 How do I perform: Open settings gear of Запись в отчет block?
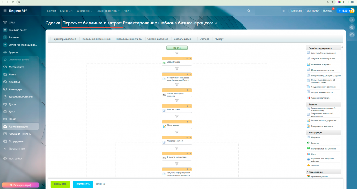pos(187,106)
